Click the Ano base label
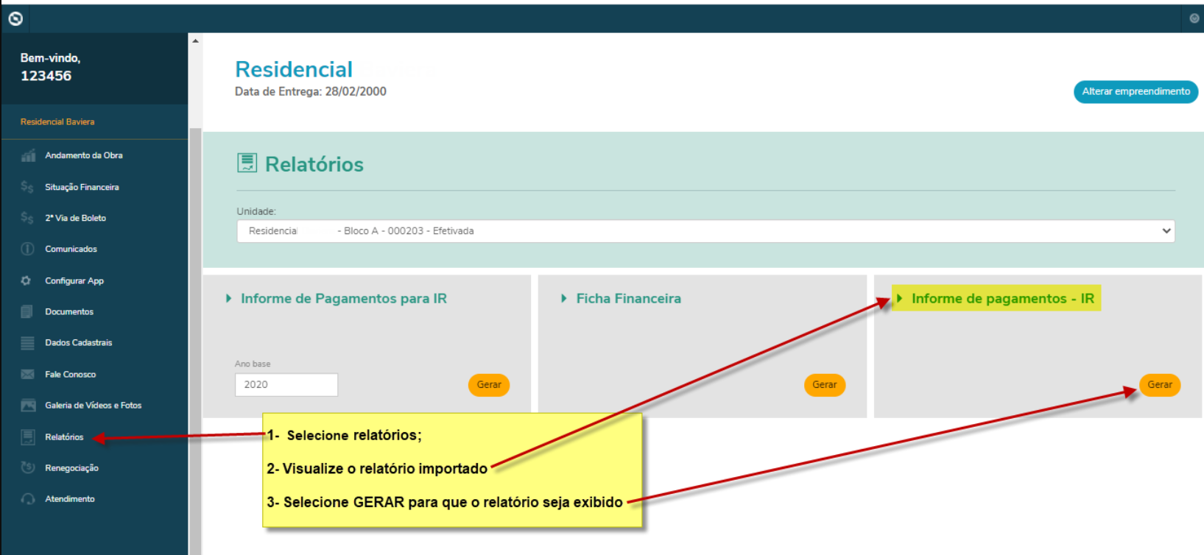 coord(253,364)
